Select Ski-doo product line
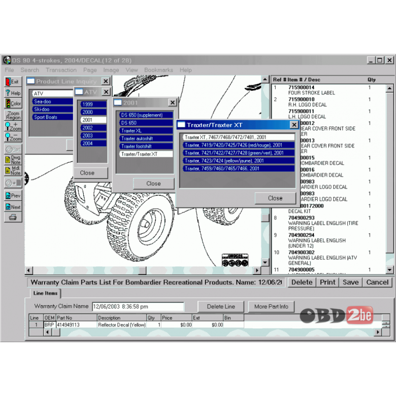This screenshot has height=396, width=396. tap(52, 109)
